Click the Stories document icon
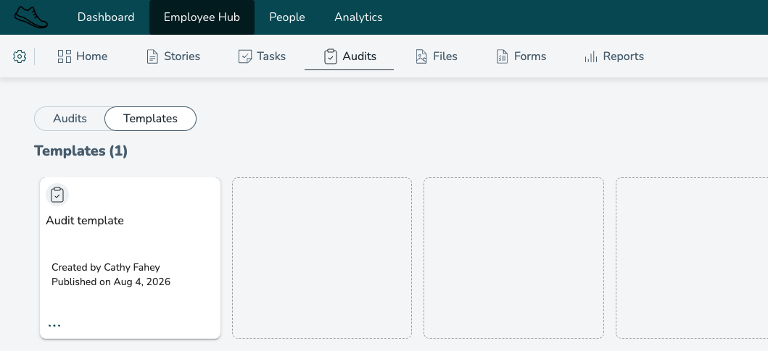This screenshot has width=768, height=351. click(152, 56)
